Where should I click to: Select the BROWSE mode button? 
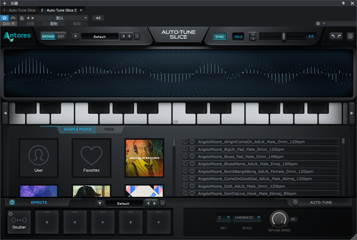pos(48,36)
